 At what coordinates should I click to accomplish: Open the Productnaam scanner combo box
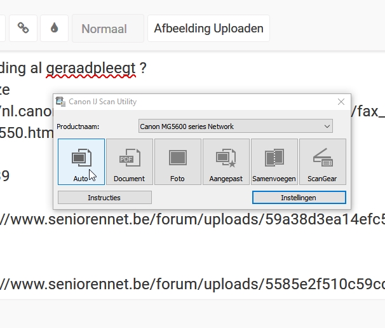[x=235, y=126]
